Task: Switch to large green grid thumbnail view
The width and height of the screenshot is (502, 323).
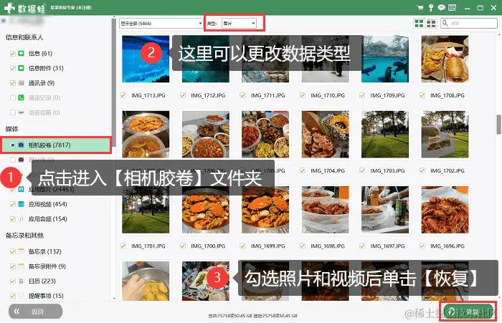Action: click(419, 24)
